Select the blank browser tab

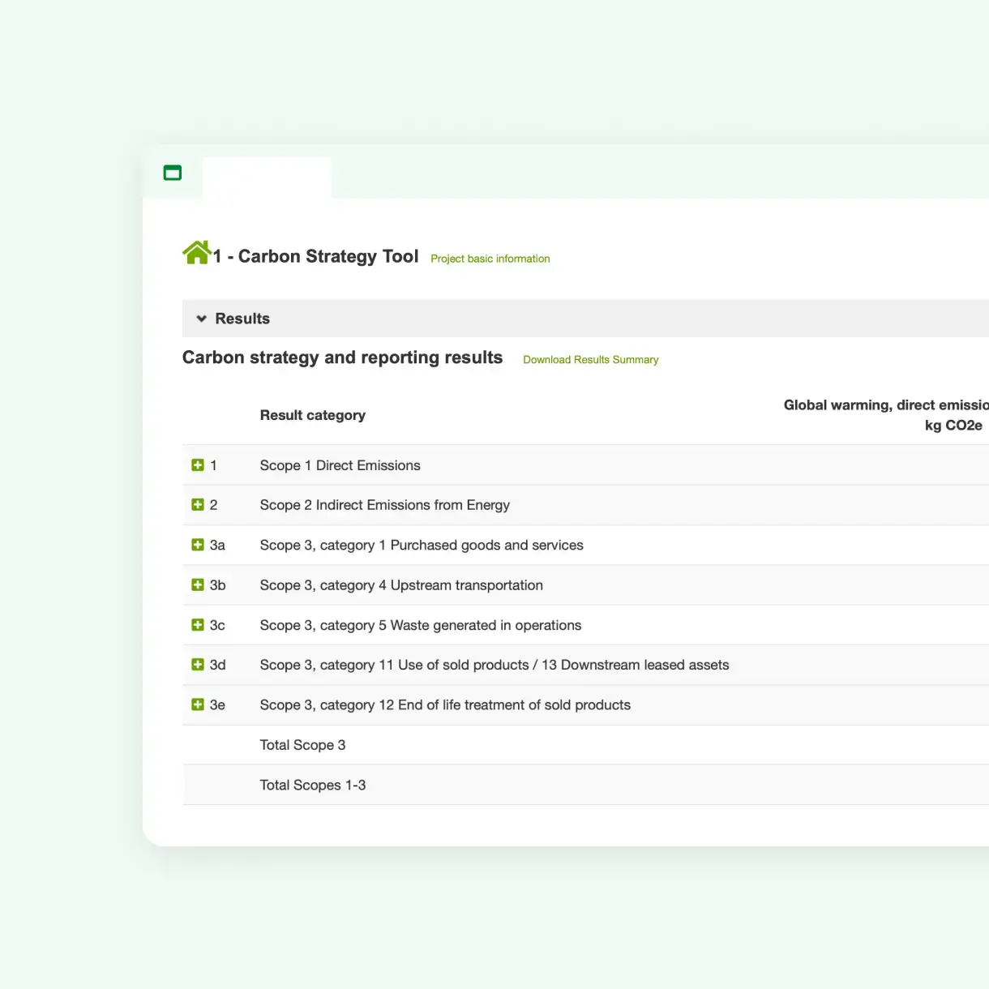click(266, 178)
